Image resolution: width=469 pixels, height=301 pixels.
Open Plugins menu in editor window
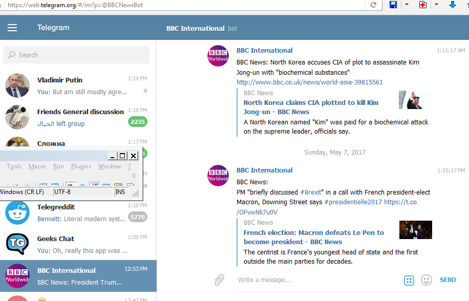81,166
